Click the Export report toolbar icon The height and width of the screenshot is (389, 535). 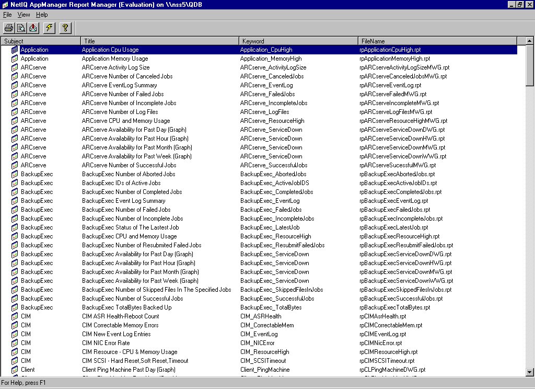(x=33, y=28)
